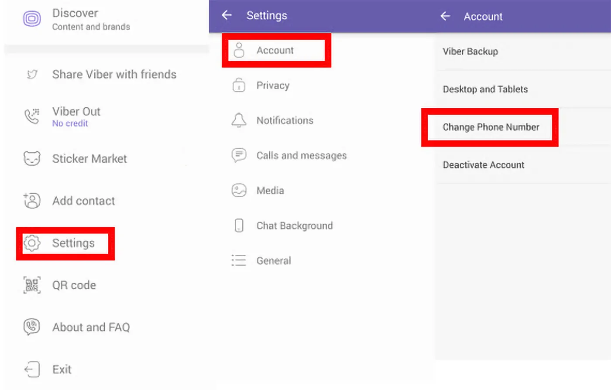The height and width of the screenshot is (390, 611).
Task: Click the Privacy lock icon
Action: [239, 85]
